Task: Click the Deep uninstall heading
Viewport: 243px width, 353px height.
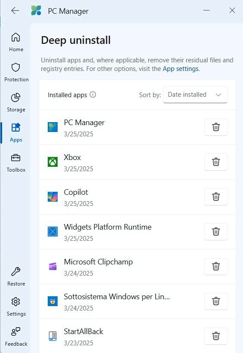Action: coord(76,40)
